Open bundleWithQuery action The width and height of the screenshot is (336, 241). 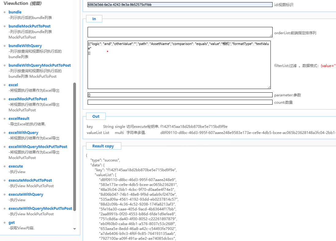coord(25,46)
